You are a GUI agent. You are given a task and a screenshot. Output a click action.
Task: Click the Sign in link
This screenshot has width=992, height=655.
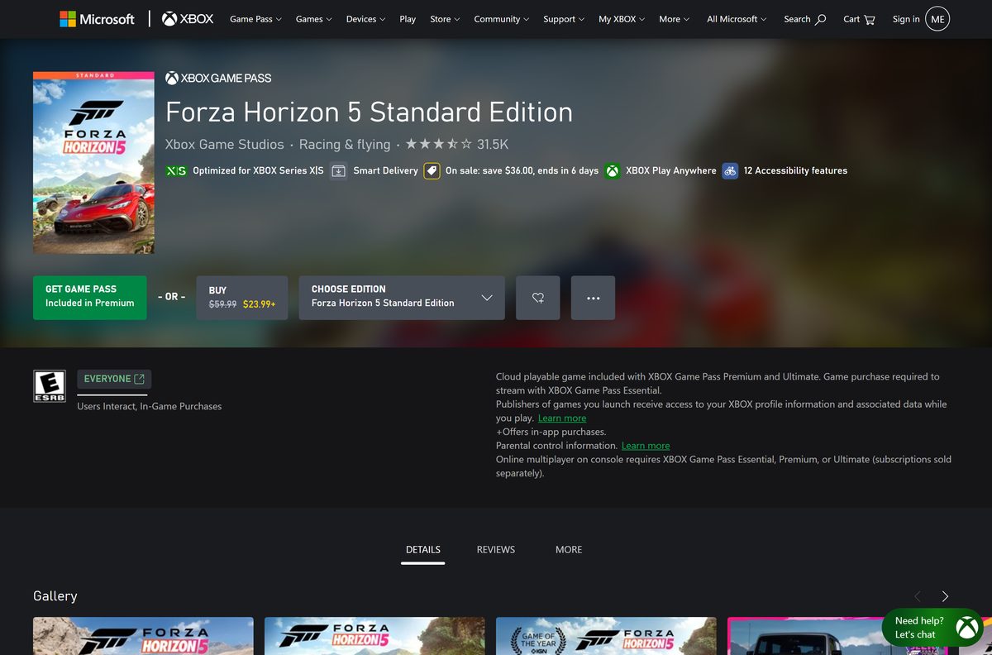click(x=906, y=19)
